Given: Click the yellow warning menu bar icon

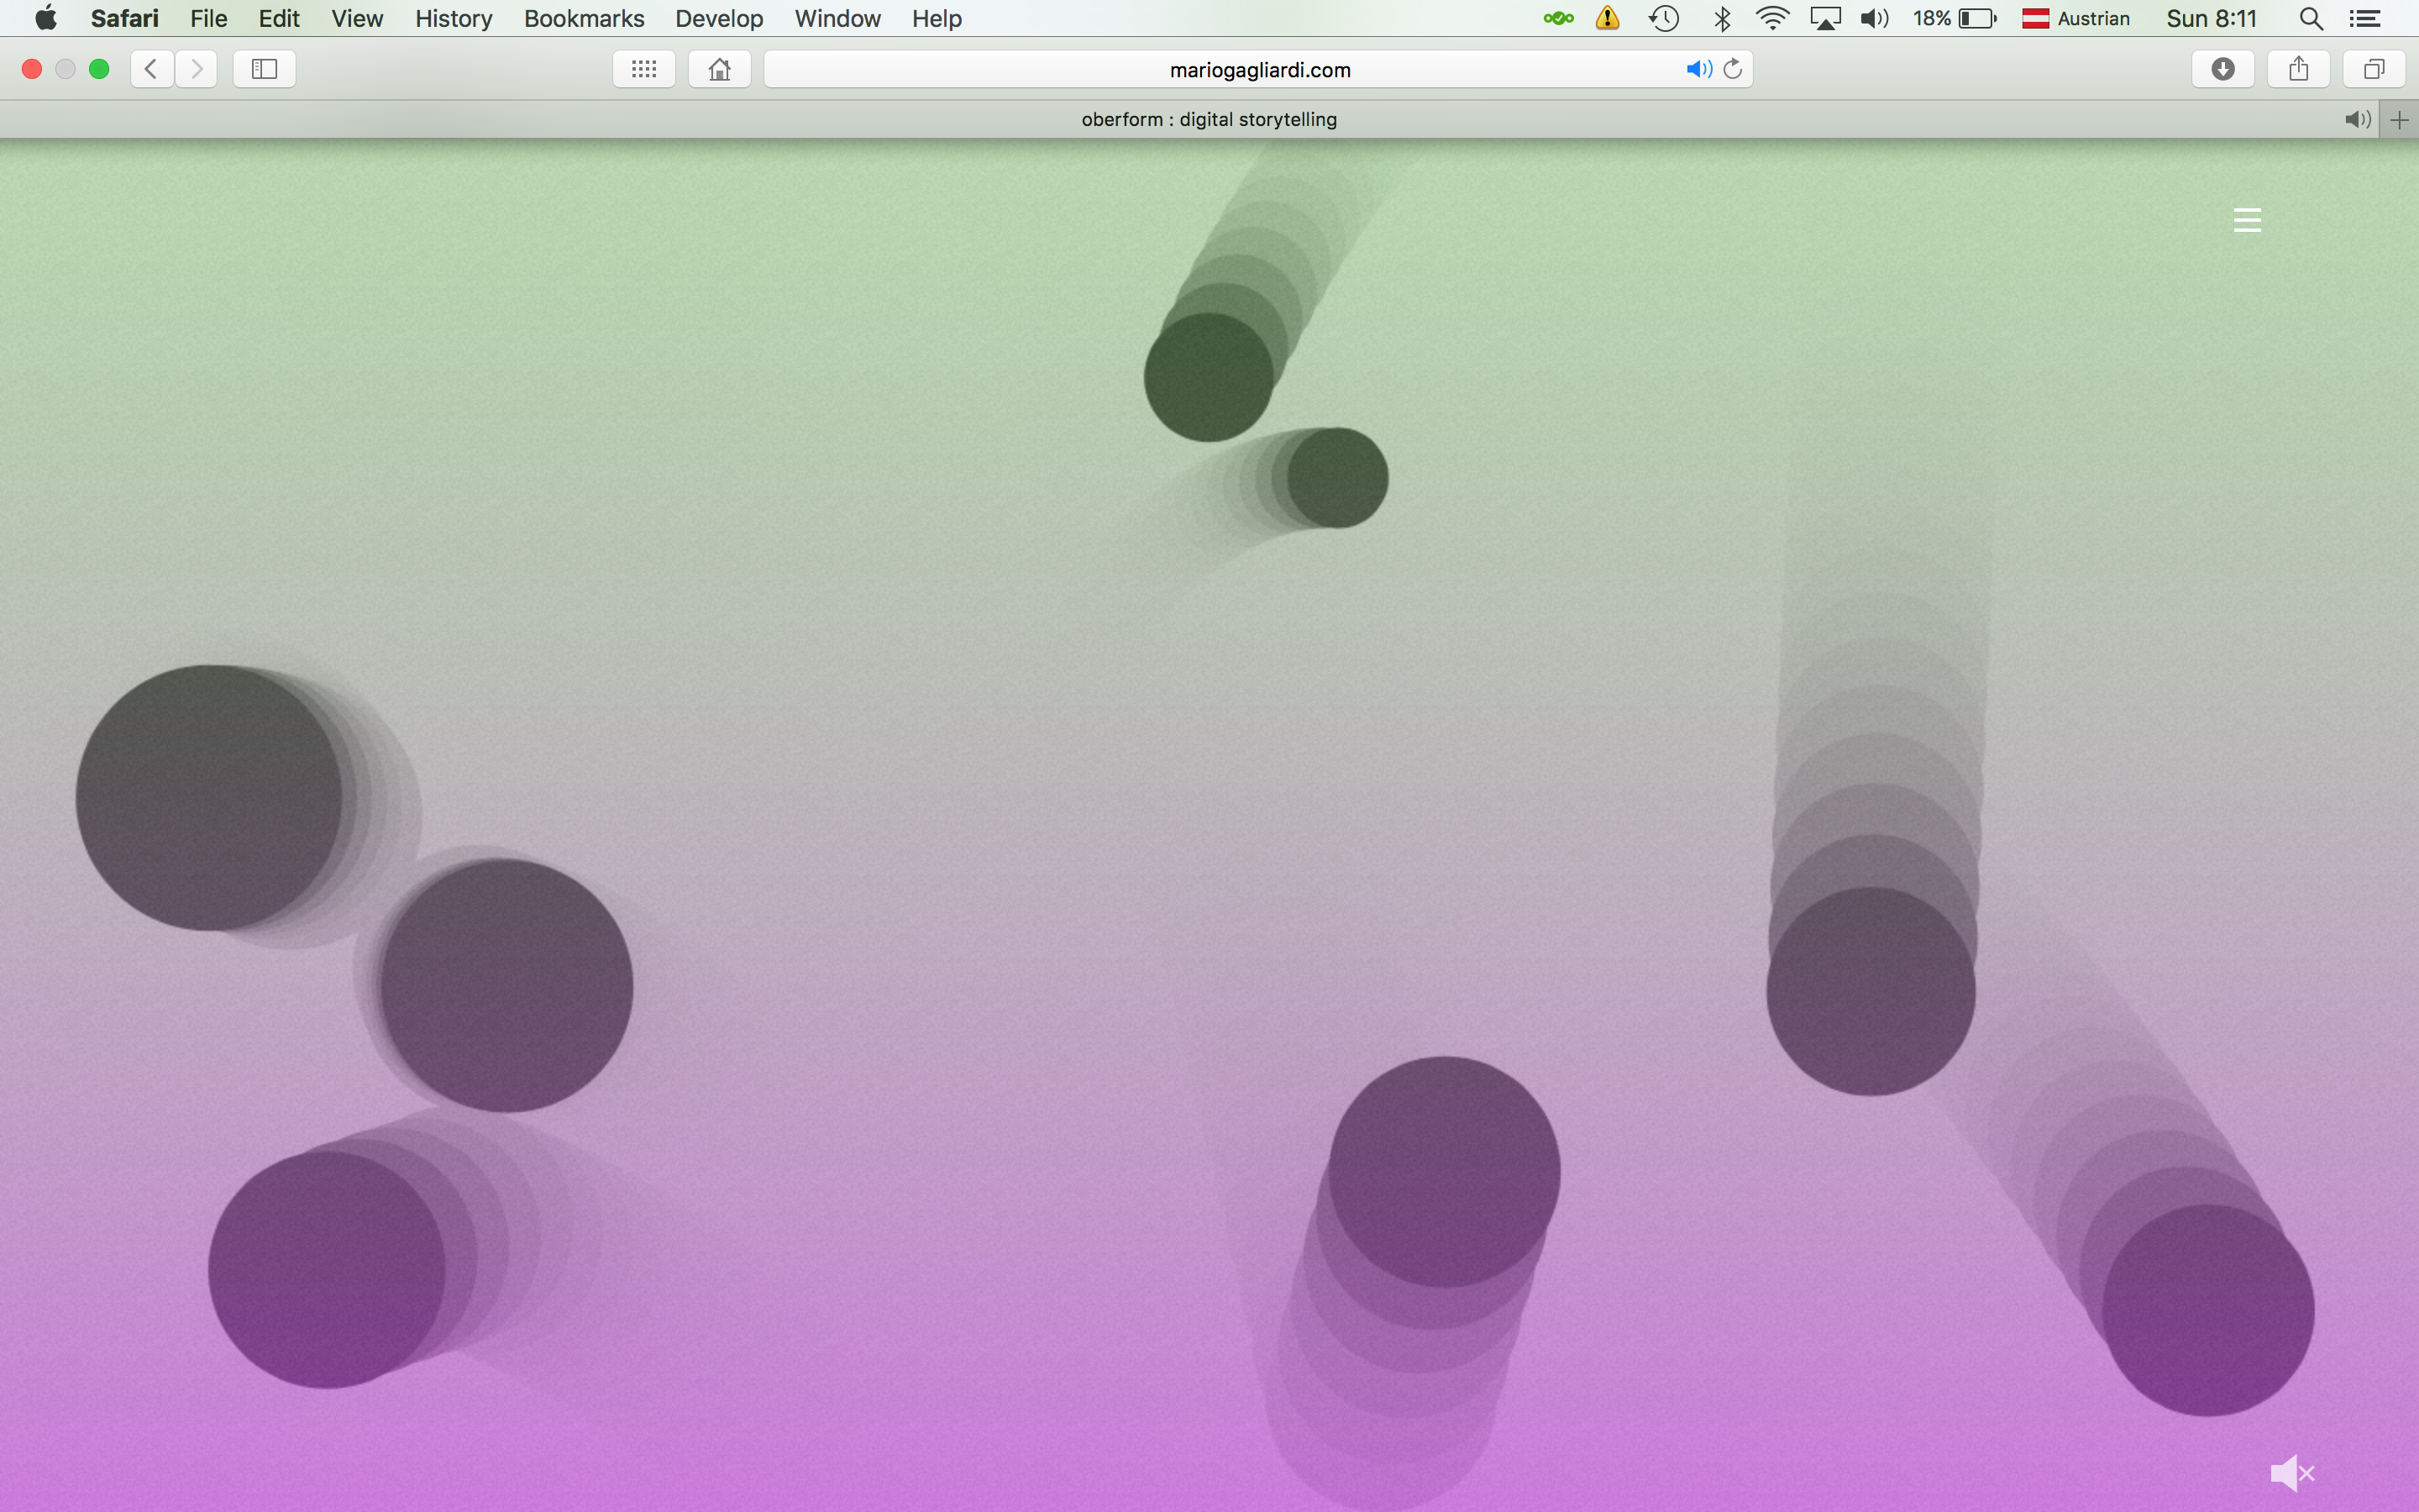Looking at the screenshot, I should [x=1608, y=18].
